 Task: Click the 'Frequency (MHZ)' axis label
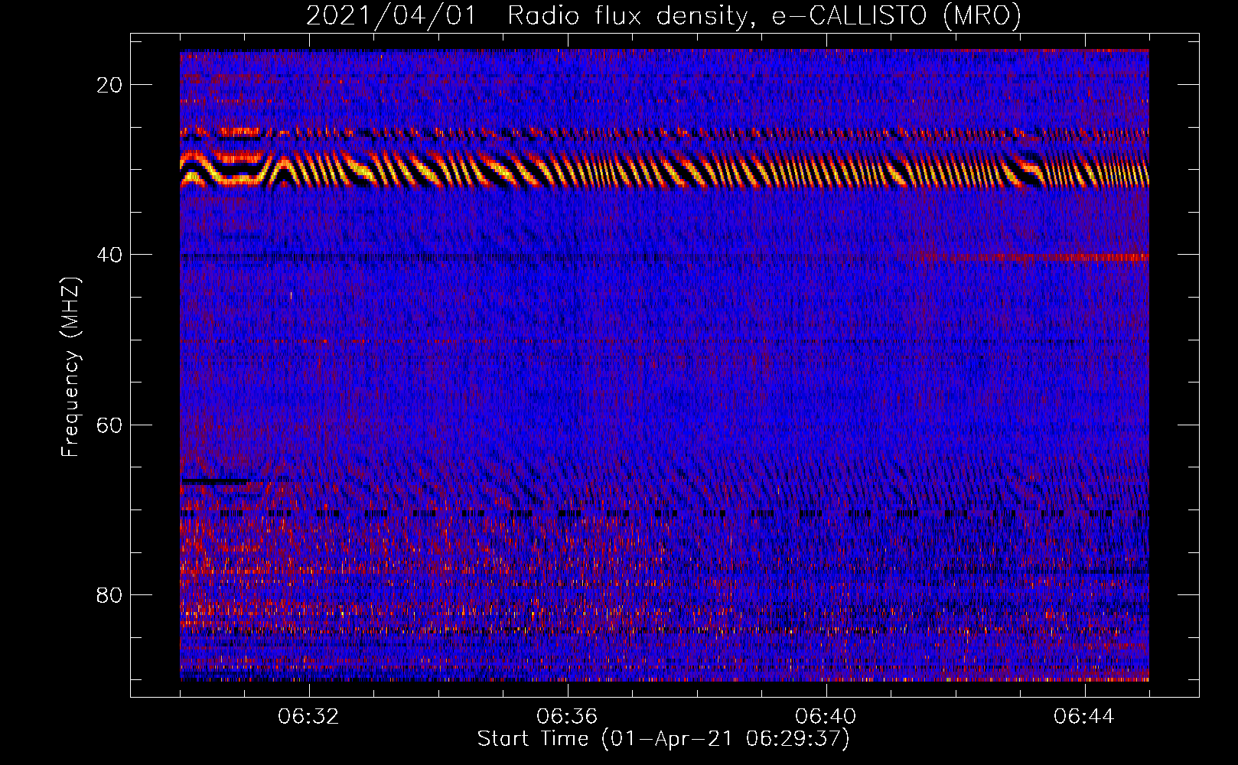click(70, 367)
